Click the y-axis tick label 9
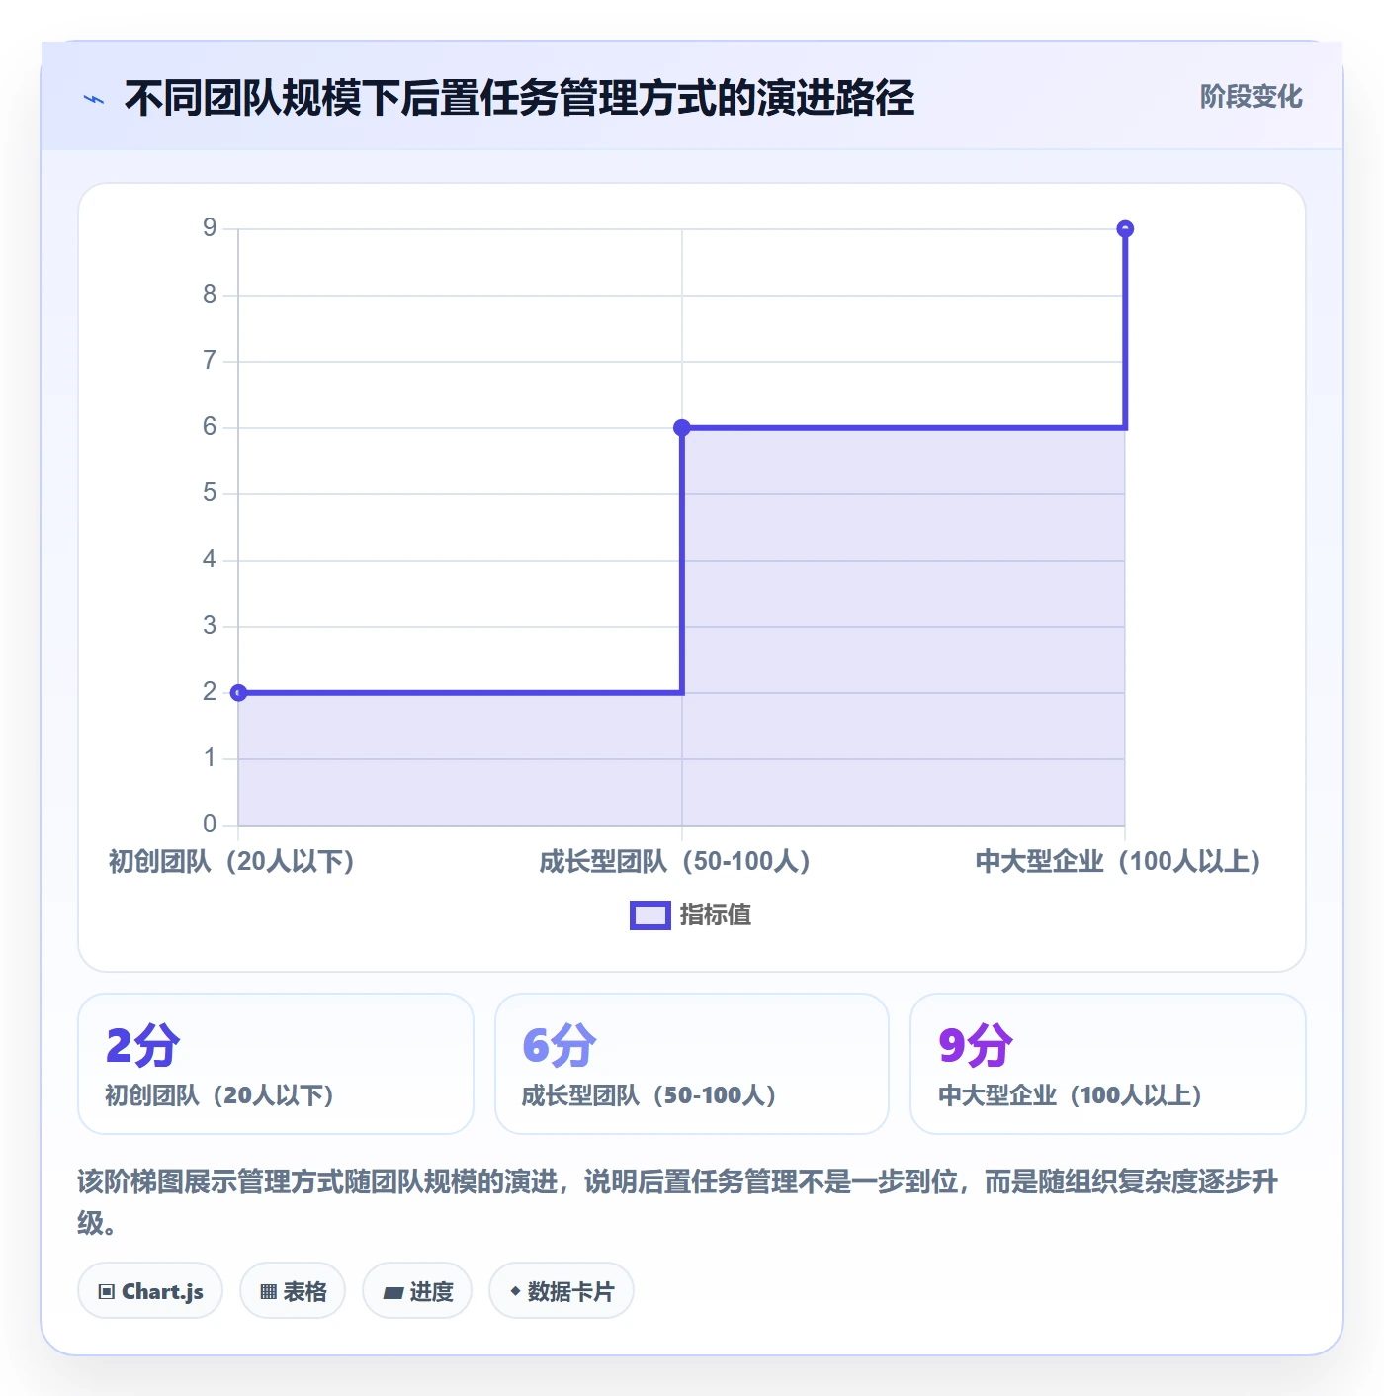Image resolution: width=1384 pixels, height=1396 pixels. (x=210, y=228)
